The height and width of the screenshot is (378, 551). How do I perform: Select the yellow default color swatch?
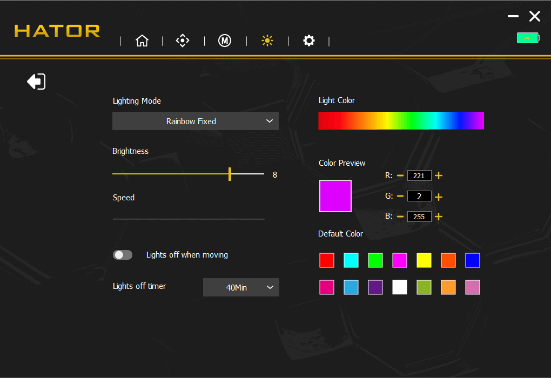coord(424,260)
